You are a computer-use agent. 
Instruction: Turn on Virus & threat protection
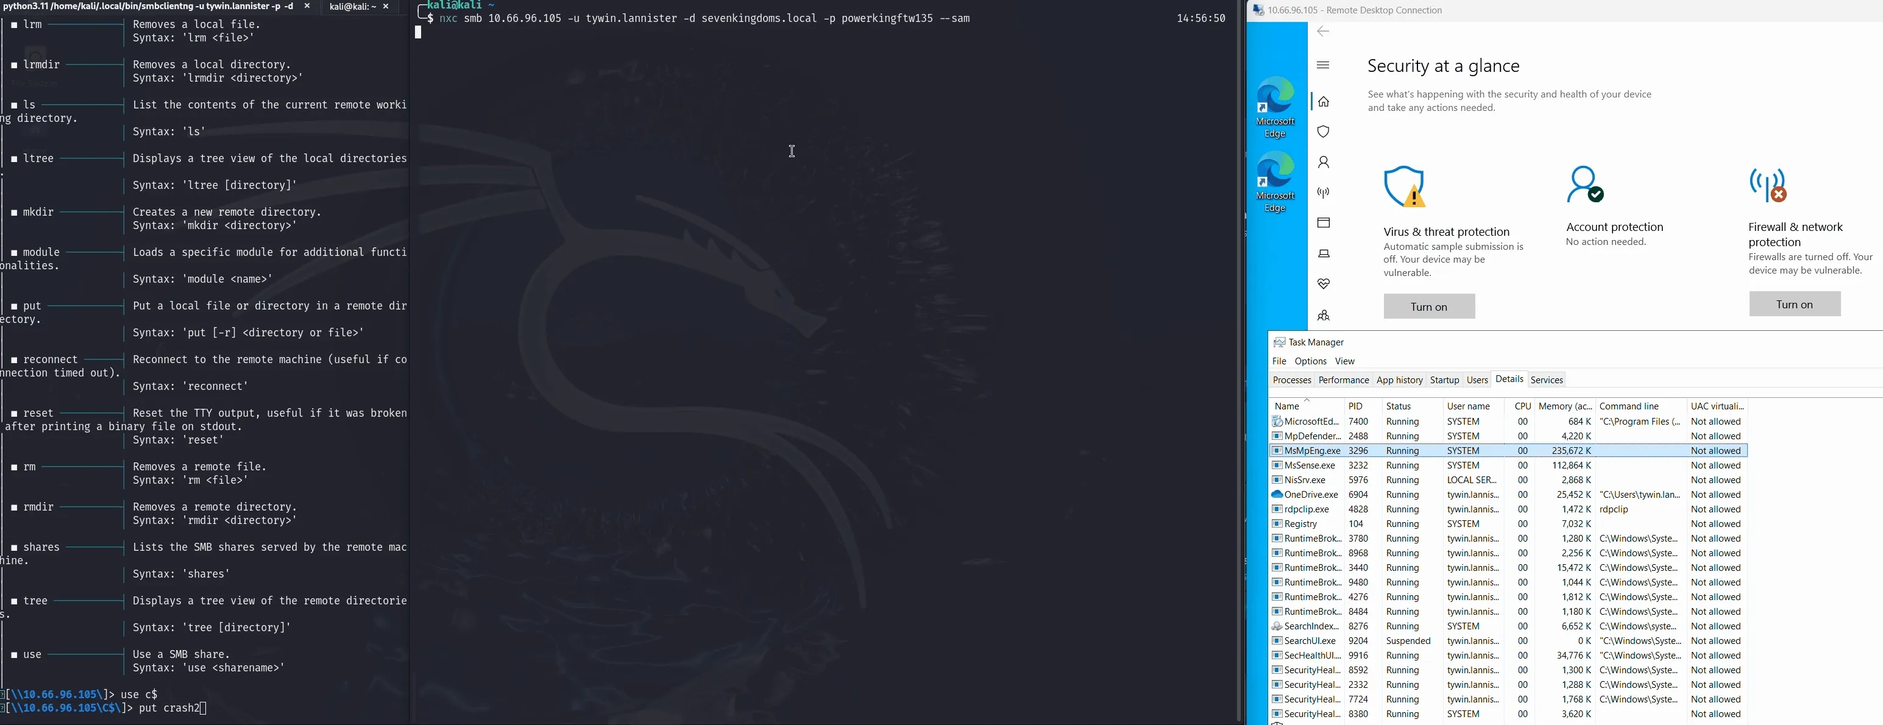pos(1428,306)
